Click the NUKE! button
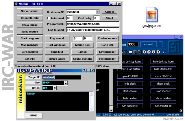 pyautogui.click(x=34, y=116)
